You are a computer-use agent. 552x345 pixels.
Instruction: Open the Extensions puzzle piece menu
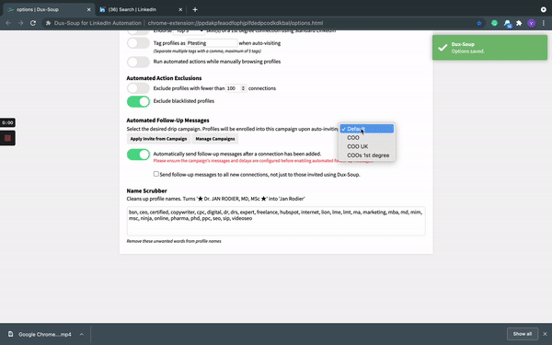(519, 23)
